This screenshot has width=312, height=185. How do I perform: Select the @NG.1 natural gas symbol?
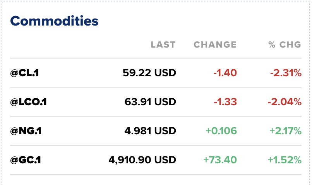pos(26,131)
